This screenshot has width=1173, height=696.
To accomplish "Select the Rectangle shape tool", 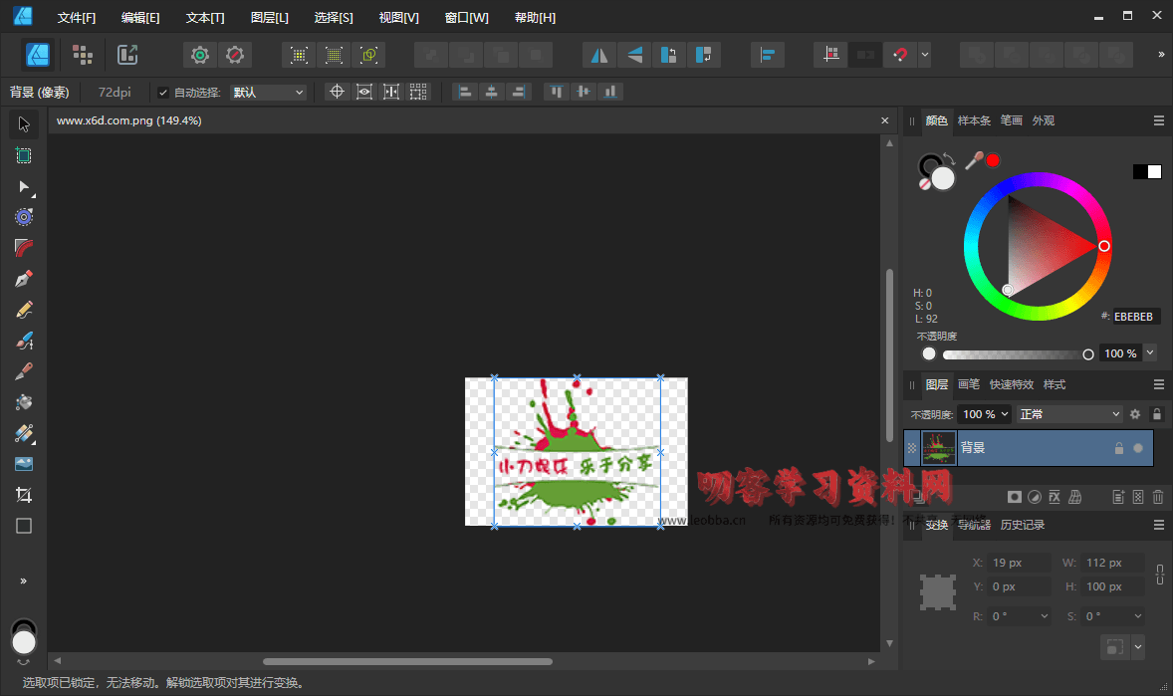I will point(24,526).
